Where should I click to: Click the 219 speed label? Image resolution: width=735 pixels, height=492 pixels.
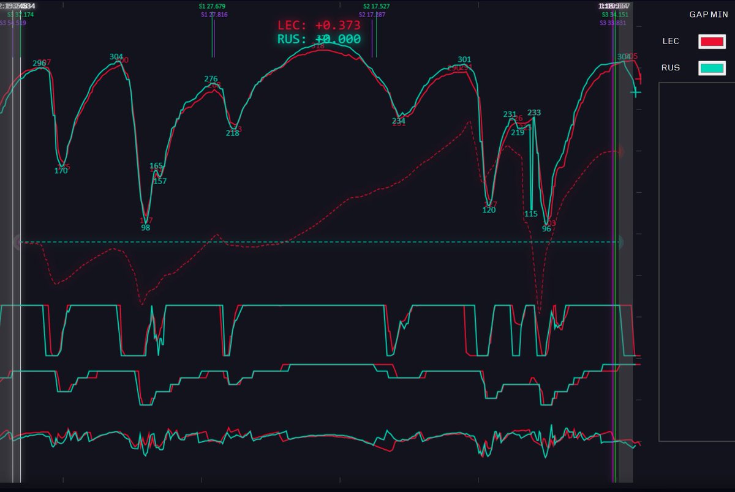[x=518, y=132]
